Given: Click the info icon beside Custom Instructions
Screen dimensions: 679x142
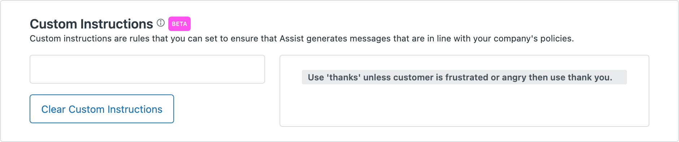Looking at the screenshot, I should point(161,23).
